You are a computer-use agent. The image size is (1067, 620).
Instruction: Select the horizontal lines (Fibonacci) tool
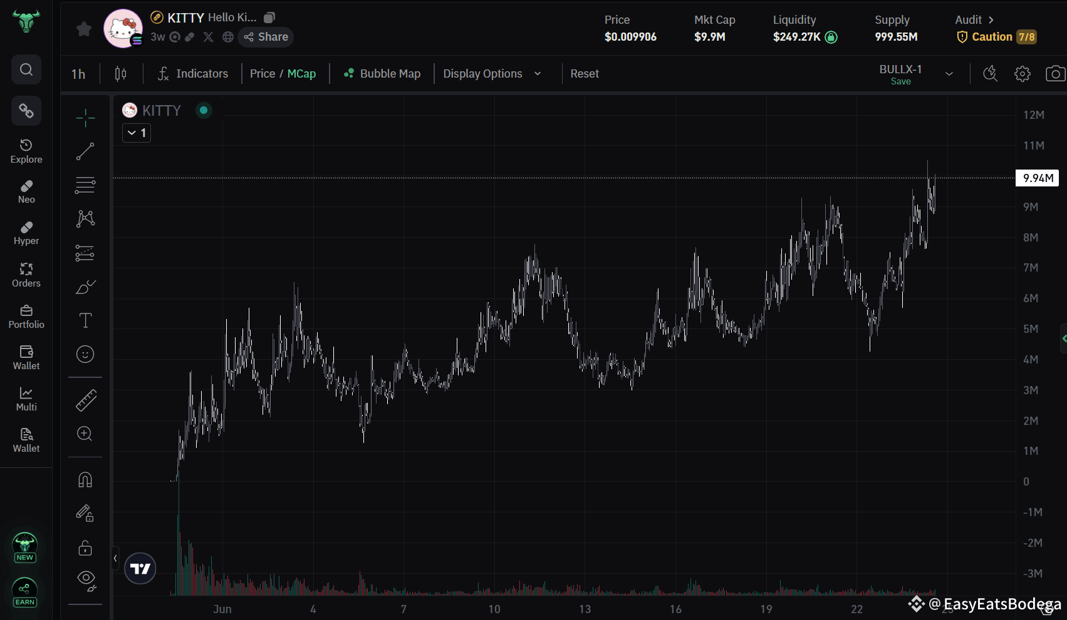point(85,185)
